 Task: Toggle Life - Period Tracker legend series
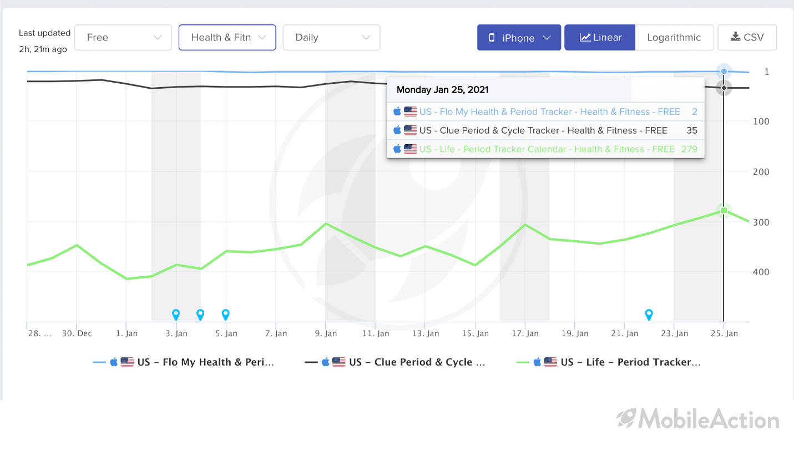coord(609,362)
